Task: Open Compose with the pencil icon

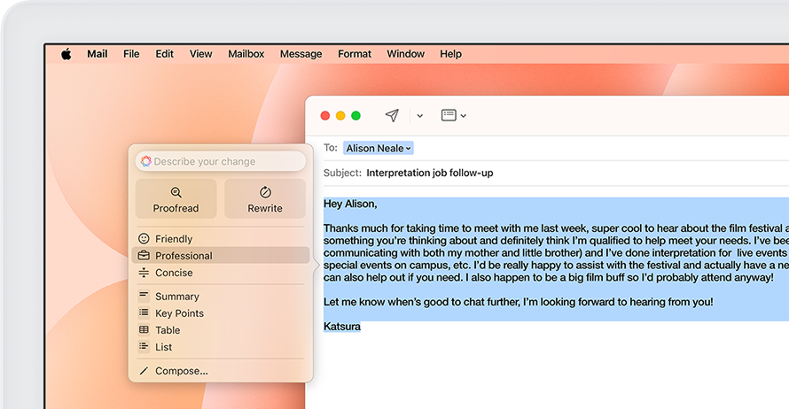Action: click(144, 371)
